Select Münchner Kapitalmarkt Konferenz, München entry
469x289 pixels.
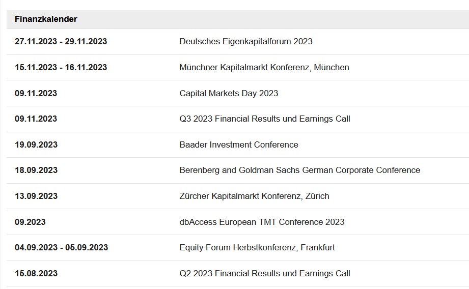[x=264, y=67]
